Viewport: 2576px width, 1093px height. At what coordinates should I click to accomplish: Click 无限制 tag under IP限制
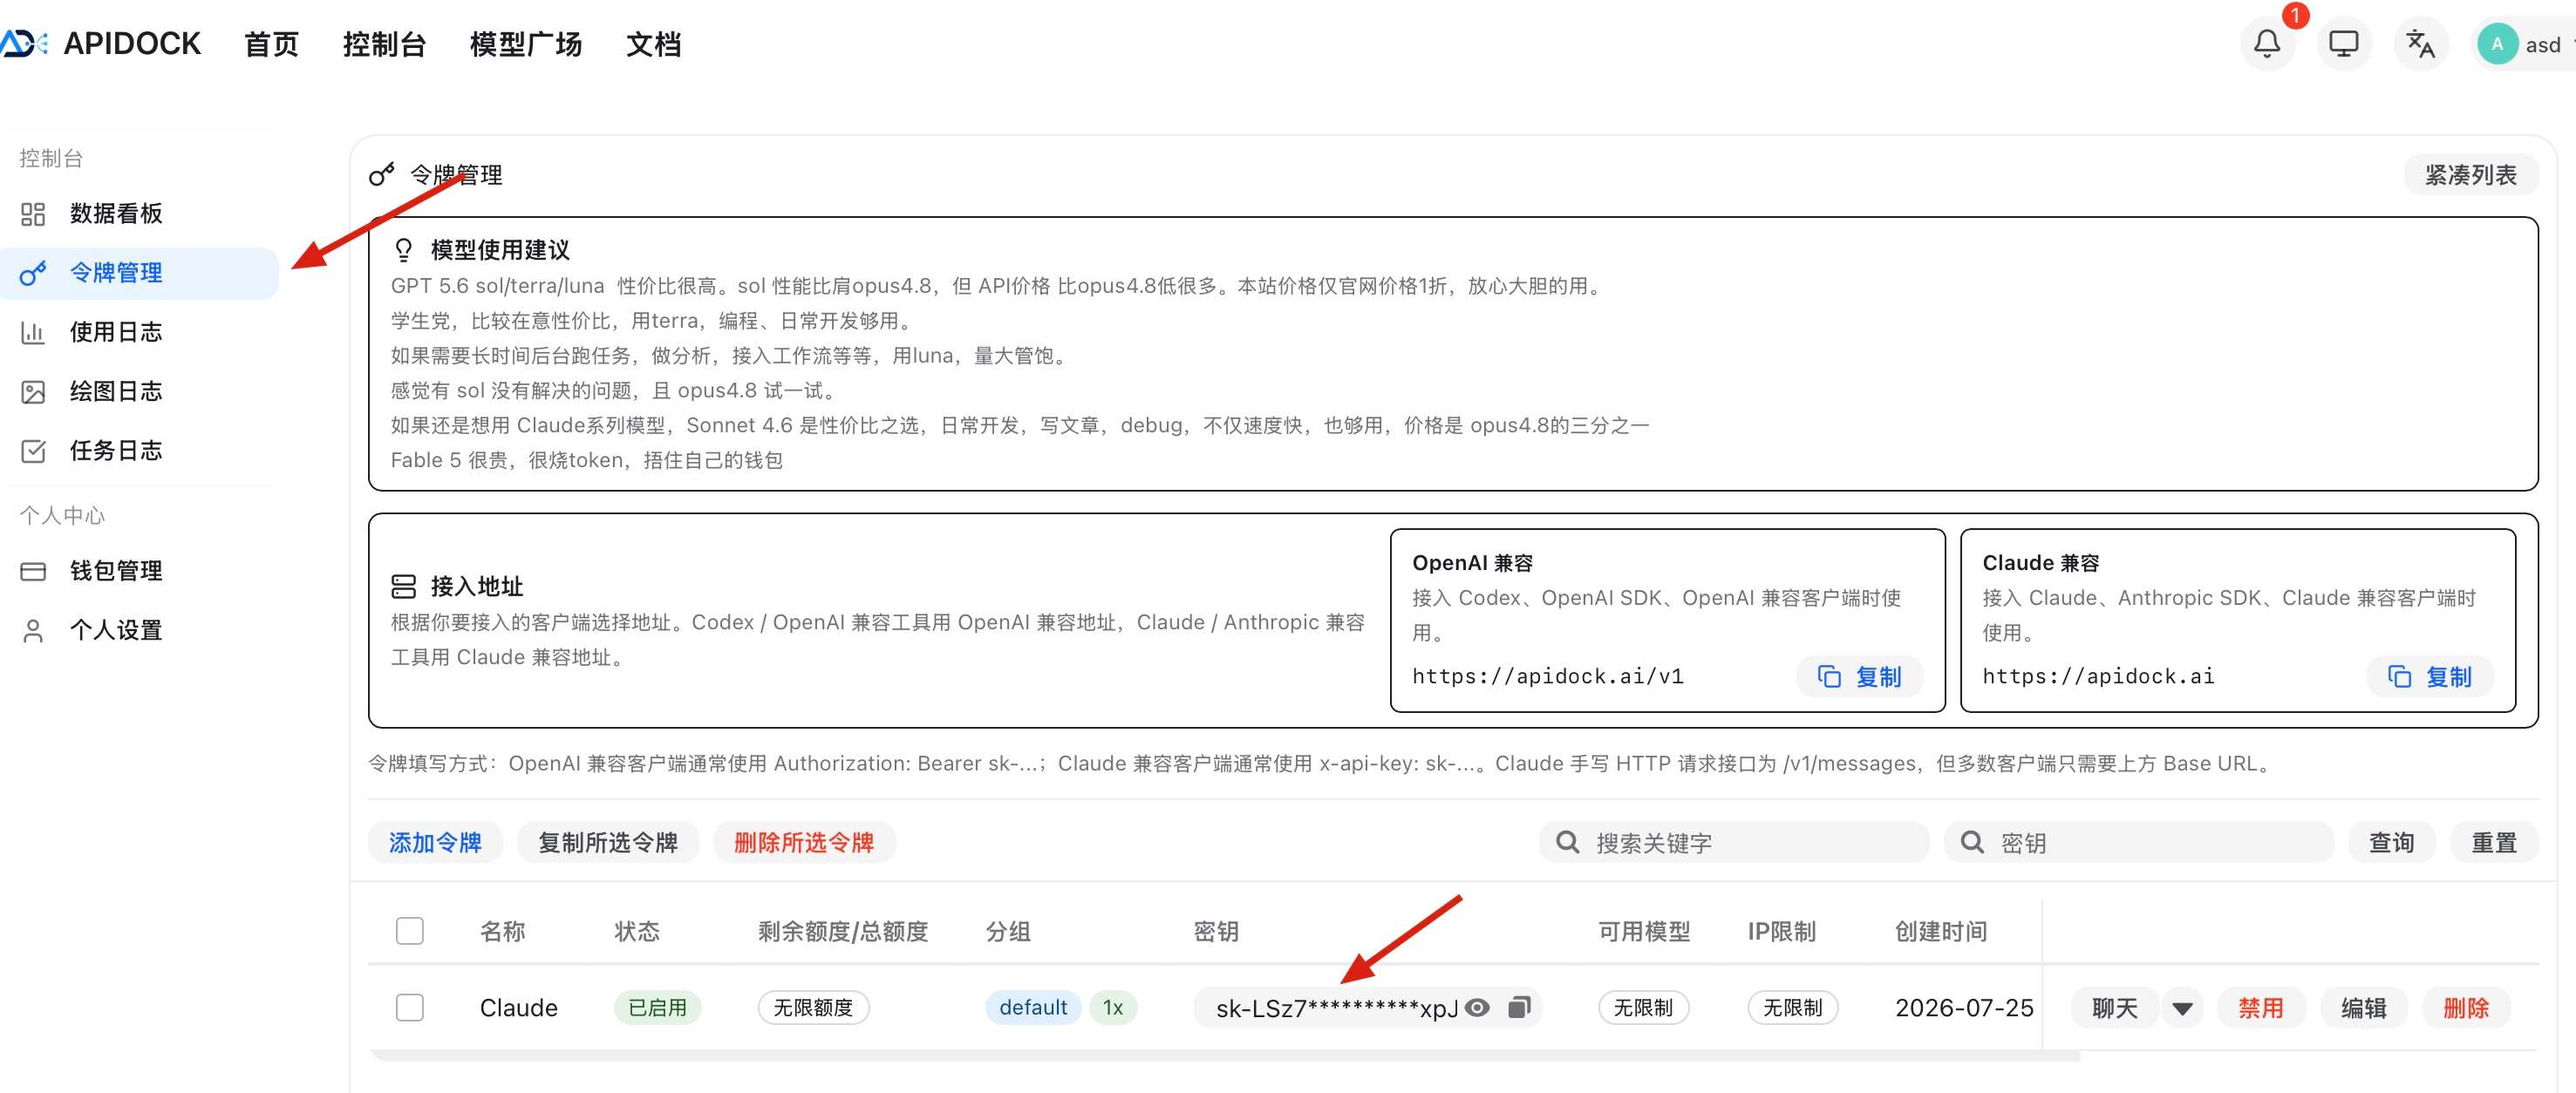[1792, 1007]
